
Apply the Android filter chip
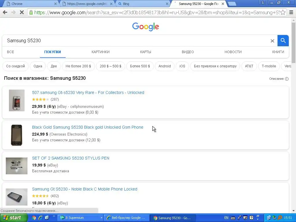point(164,66)
